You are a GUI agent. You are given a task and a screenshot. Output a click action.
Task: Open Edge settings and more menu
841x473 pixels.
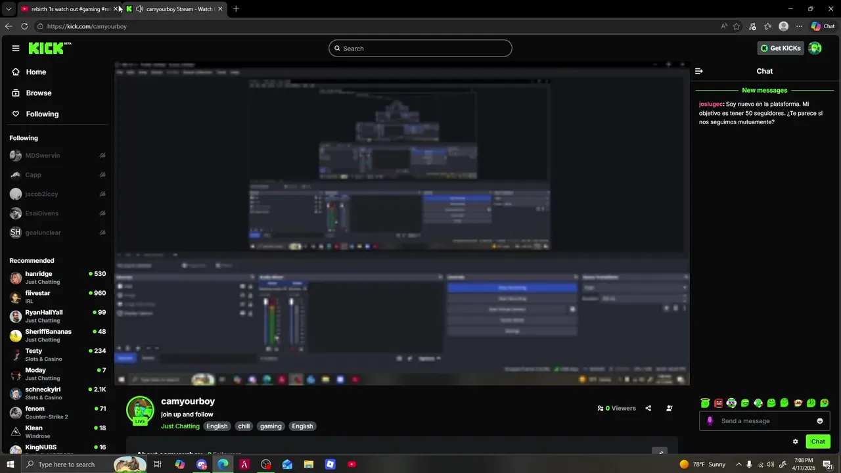799,26
